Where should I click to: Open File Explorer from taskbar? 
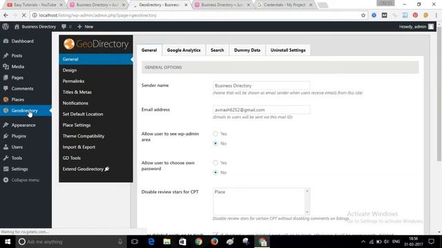tap(167, 242)
